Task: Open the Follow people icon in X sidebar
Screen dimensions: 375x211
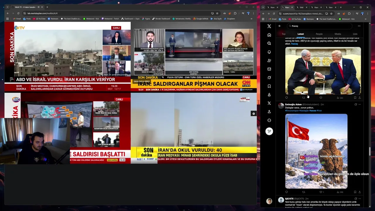Action: coord(269,60)
